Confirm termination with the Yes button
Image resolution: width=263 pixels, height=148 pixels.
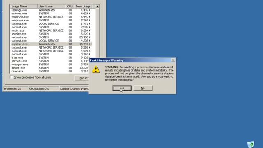tap(122, 88)
